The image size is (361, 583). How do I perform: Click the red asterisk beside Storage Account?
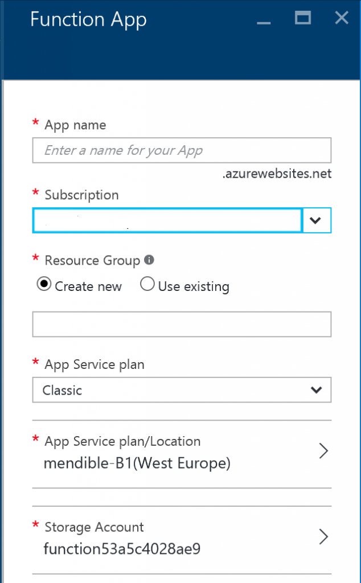[x=35, y=525]
